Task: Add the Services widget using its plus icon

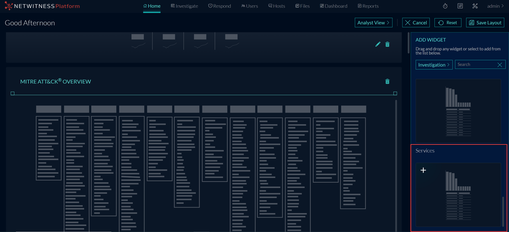Action: coord(423,170)
